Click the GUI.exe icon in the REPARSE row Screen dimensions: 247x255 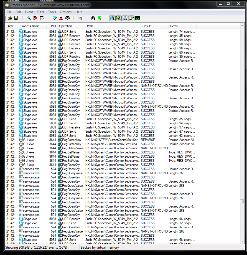click(x=21, y=140)
